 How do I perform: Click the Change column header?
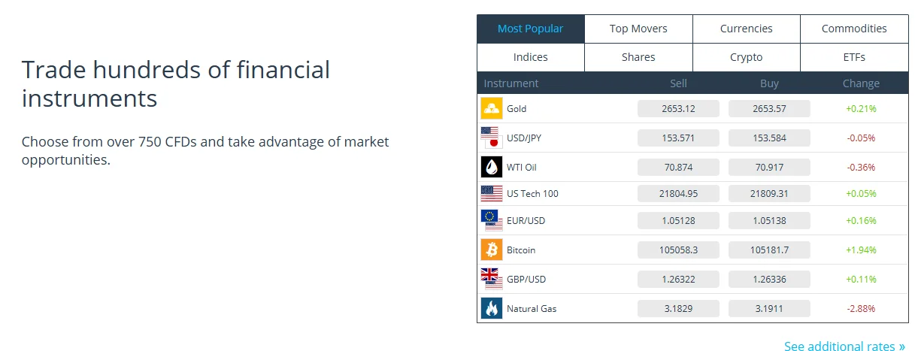point(861,83)
